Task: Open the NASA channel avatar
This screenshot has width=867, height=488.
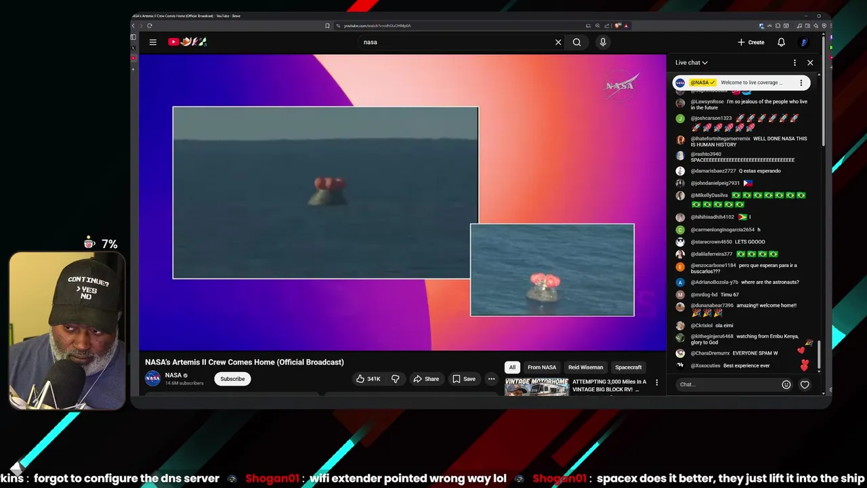Action: [x=153, y=378]
